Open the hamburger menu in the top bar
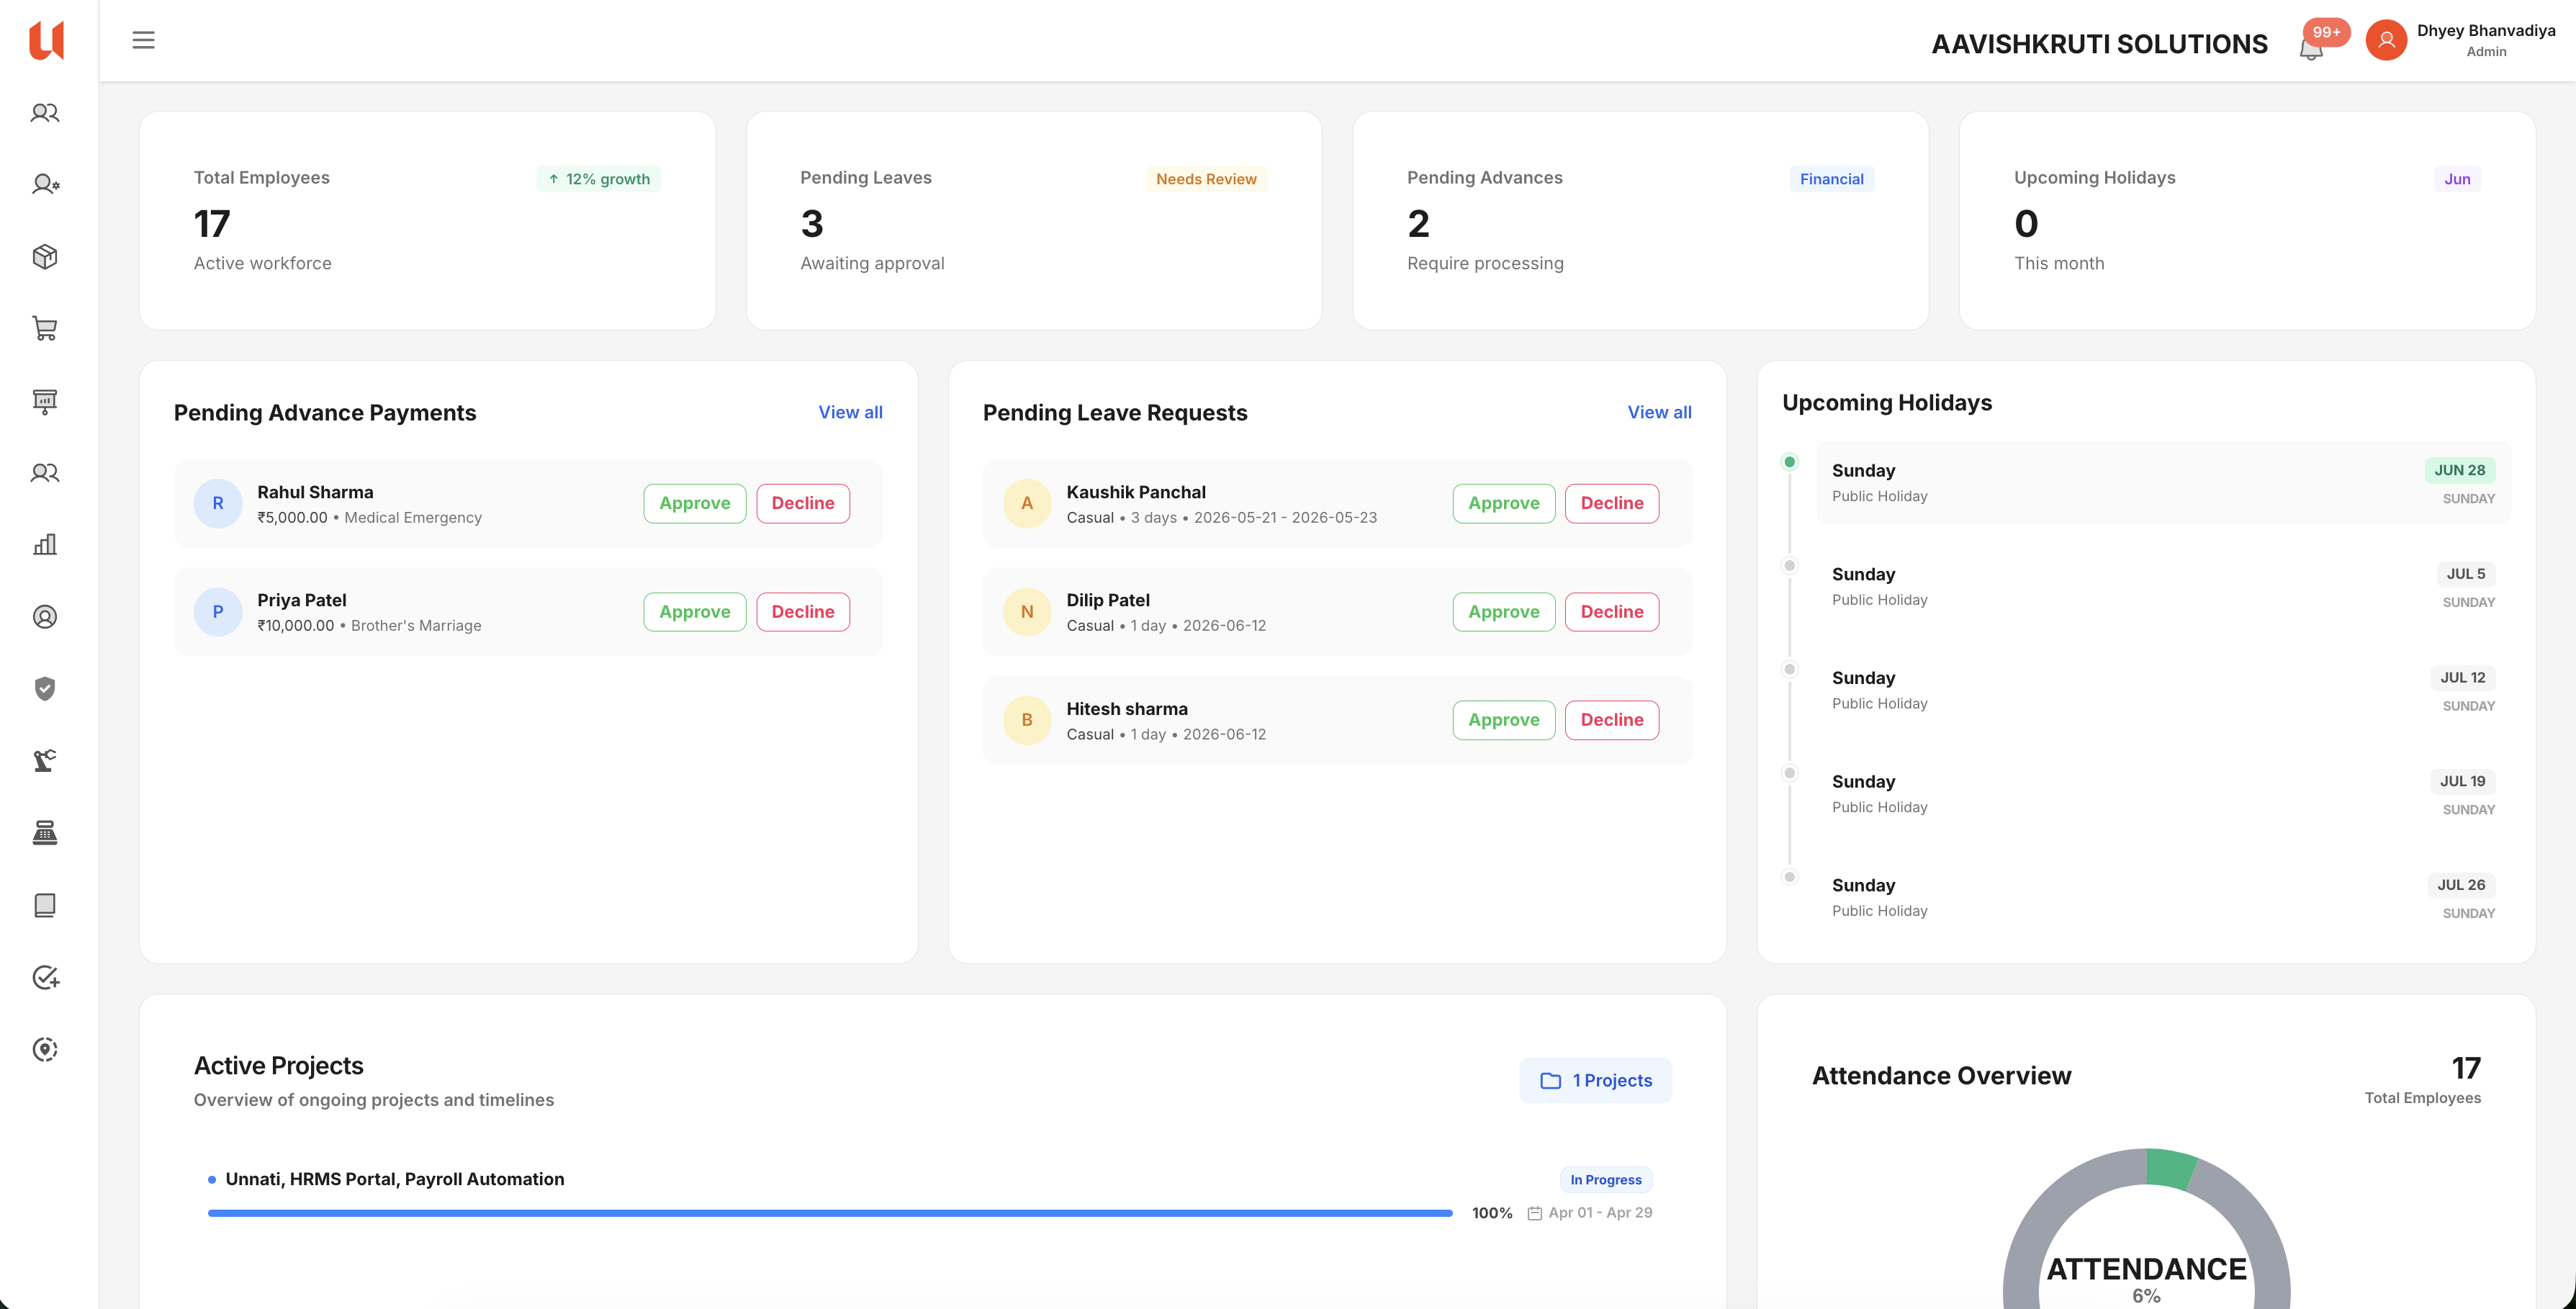 point(143,40)
